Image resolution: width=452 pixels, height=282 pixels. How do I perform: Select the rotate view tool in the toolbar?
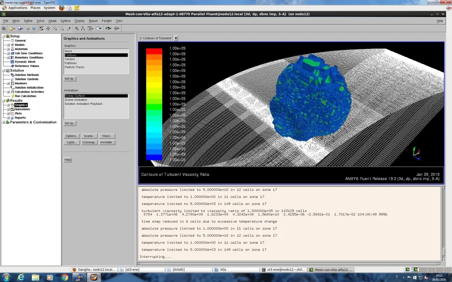point(41,28)
